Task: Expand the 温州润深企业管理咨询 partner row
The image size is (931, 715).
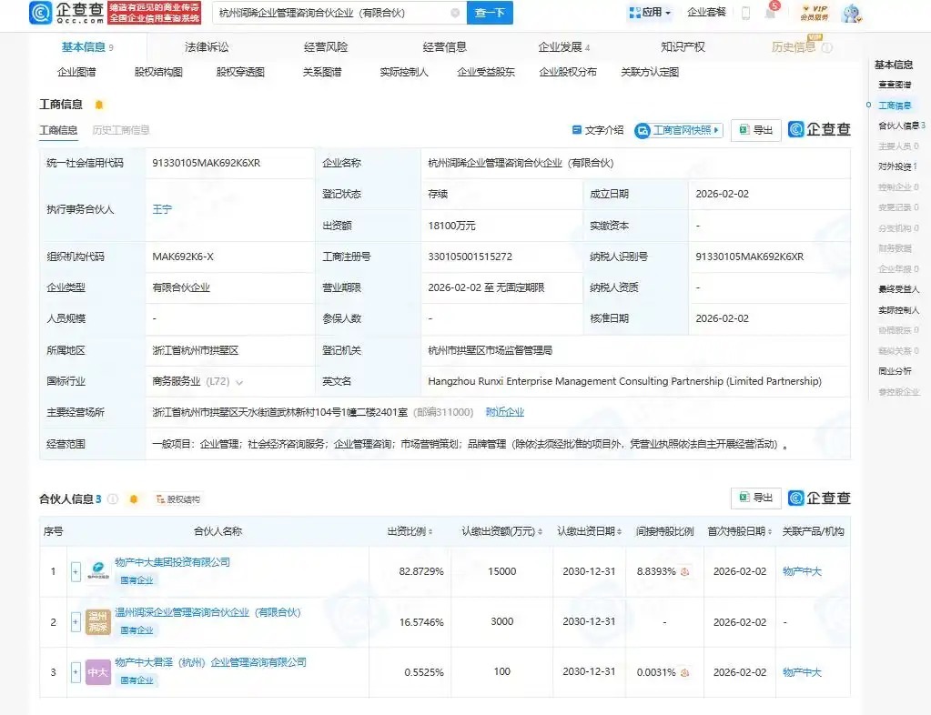Action: pyautogui.click(x=76, y=622)
